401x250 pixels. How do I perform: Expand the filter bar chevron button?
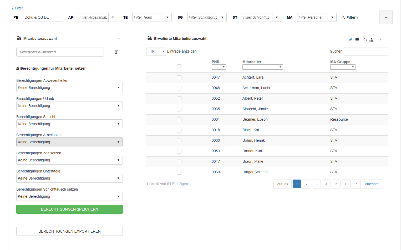pos(386,17)
